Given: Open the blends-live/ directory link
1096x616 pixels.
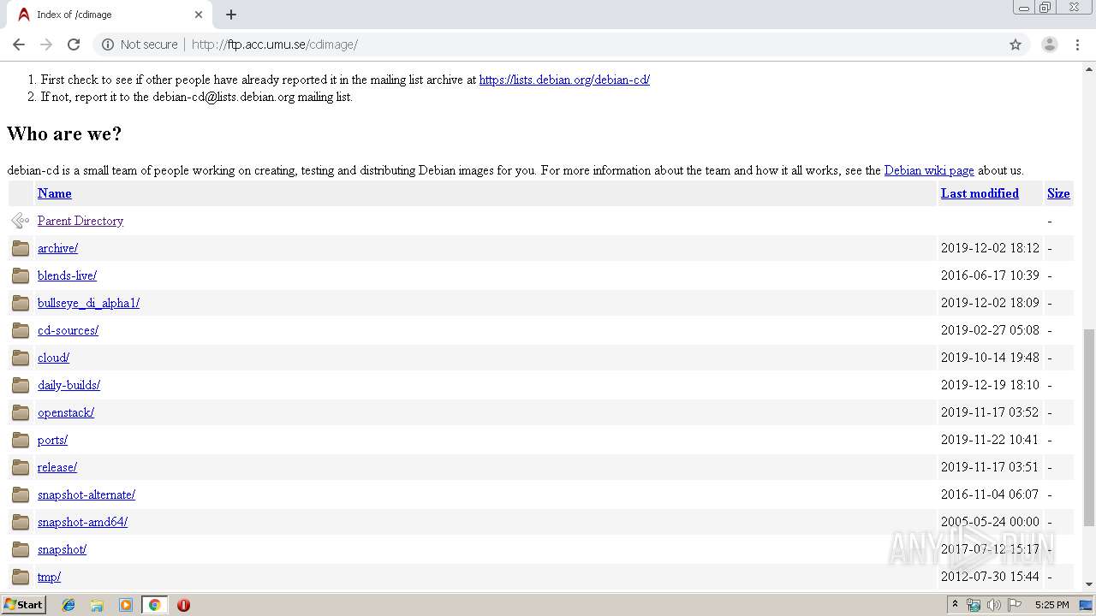Looking at the screenshot, I should pos(67,275).
